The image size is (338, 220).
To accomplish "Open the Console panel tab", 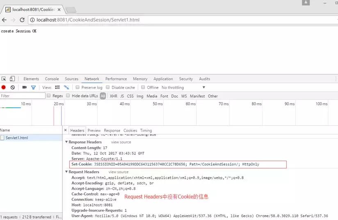I will 52,79.
